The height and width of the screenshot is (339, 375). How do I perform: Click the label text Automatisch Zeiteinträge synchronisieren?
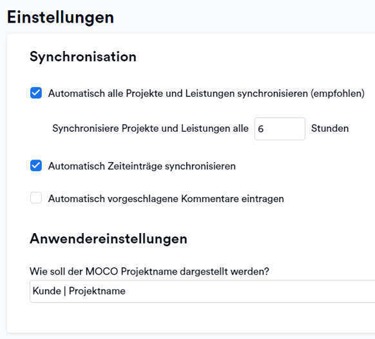click(142, 166)
